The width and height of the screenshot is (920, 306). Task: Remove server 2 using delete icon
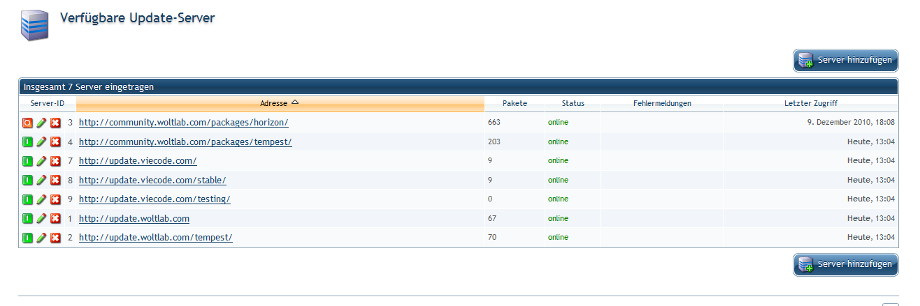coord(55,238)
